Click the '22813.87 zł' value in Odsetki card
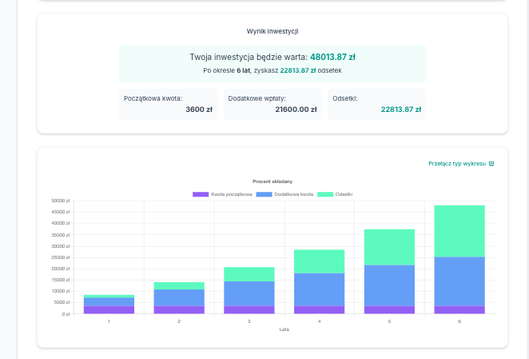Viewport: 529px width, 359px height. (x=401, y=110)
